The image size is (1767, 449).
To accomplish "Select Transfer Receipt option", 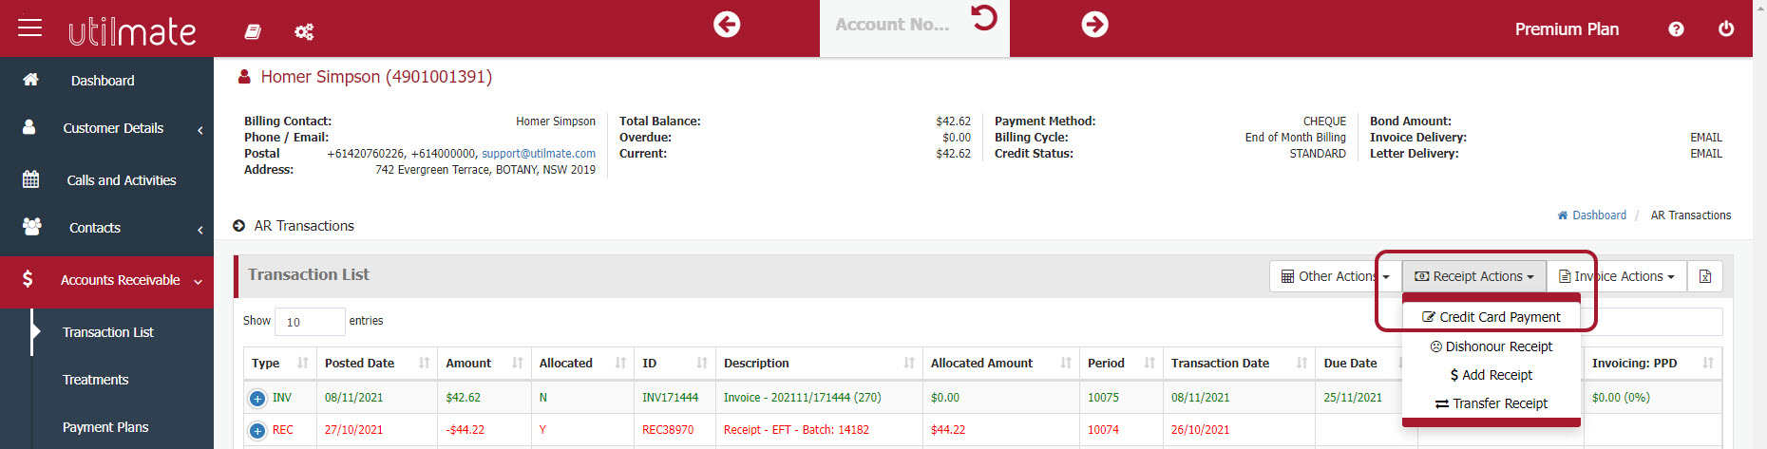I will 1491,403.
